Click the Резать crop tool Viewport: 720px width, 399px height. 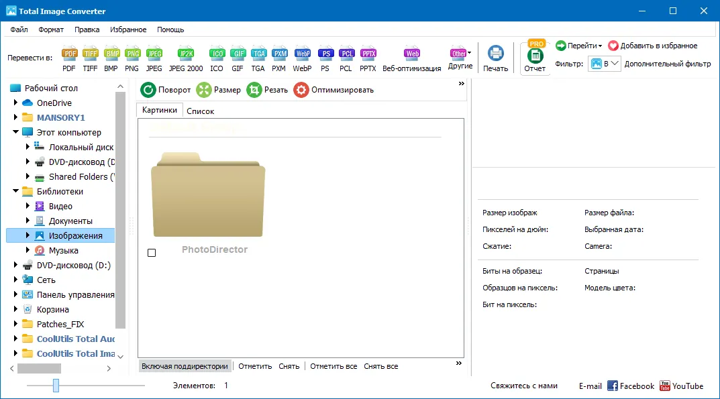267,90
